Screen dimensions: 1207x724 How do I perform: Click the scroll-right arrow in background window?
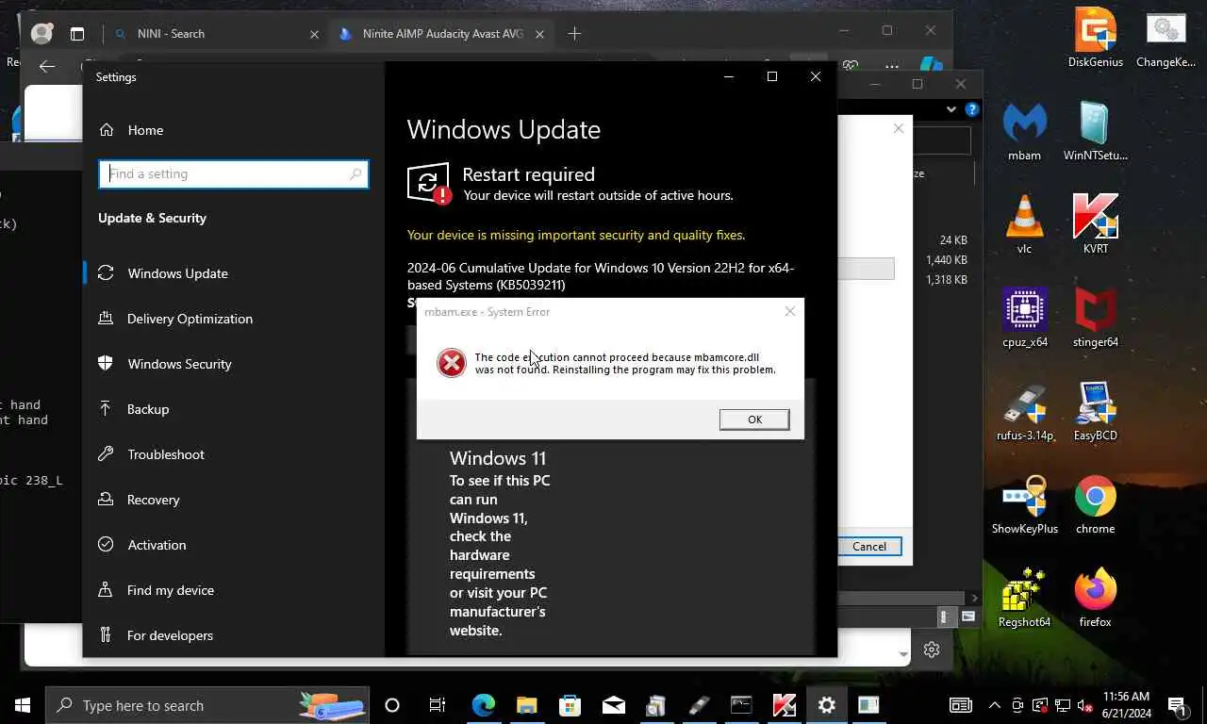coord(975,598)
